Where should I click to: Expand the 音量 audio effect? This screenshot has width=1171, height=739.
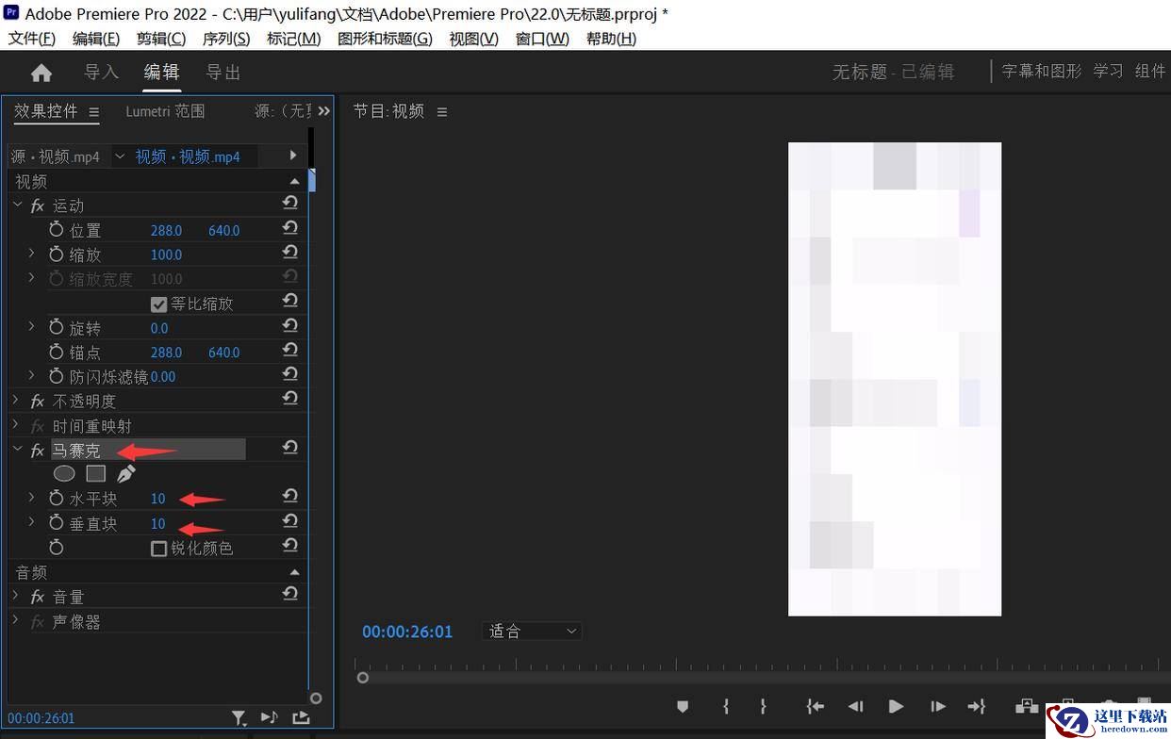[x=16, y=596]
